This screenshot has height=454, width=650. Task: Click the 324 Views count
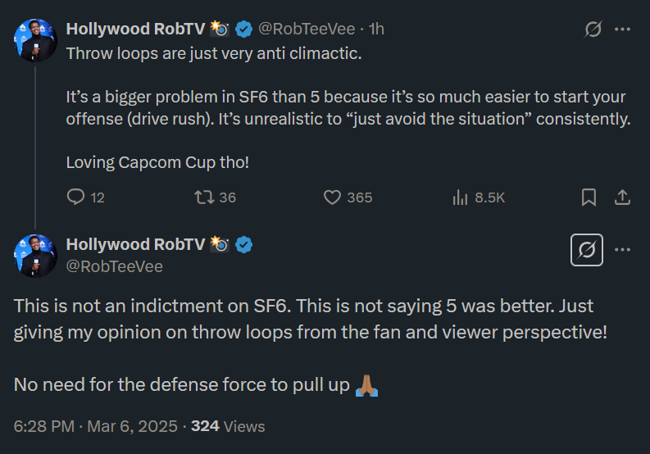tap(228, 426)
